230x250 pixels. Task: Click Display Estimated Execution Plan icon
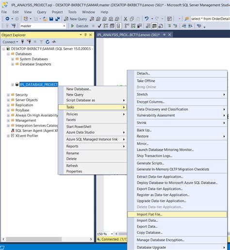point(106,26)
